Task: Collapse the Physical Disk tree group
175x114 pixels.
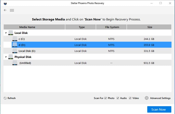Action: [x=6, y=57]
